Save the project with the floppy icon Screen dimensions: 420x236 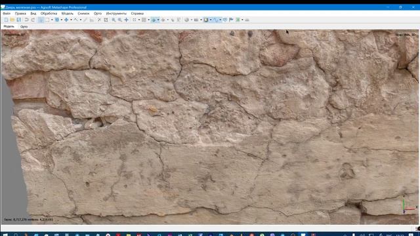19,20
